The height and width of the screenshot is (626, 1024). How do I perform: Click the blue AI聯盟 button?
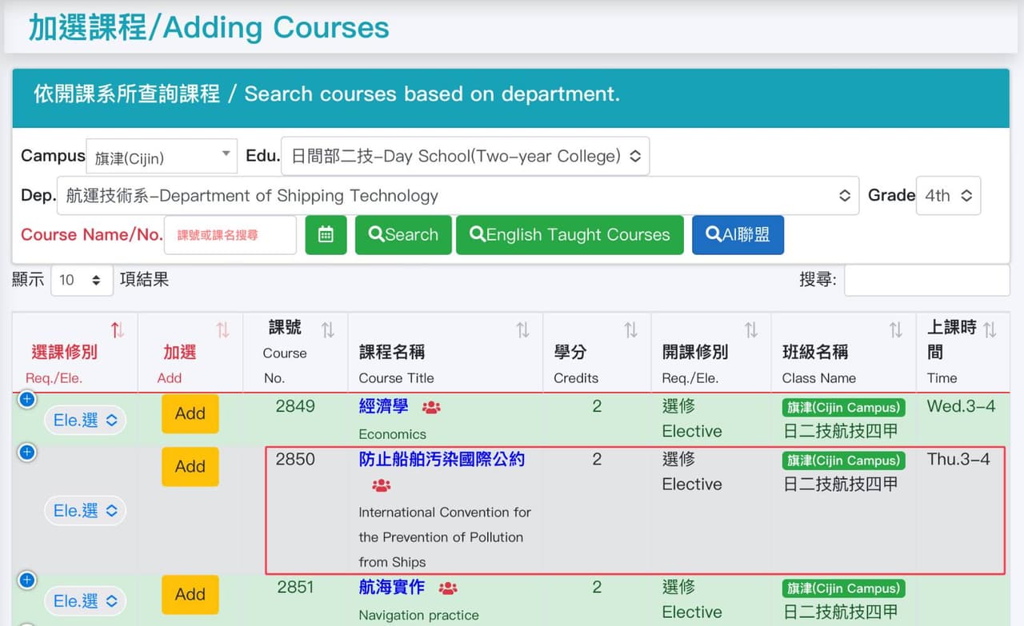point(738,235)
